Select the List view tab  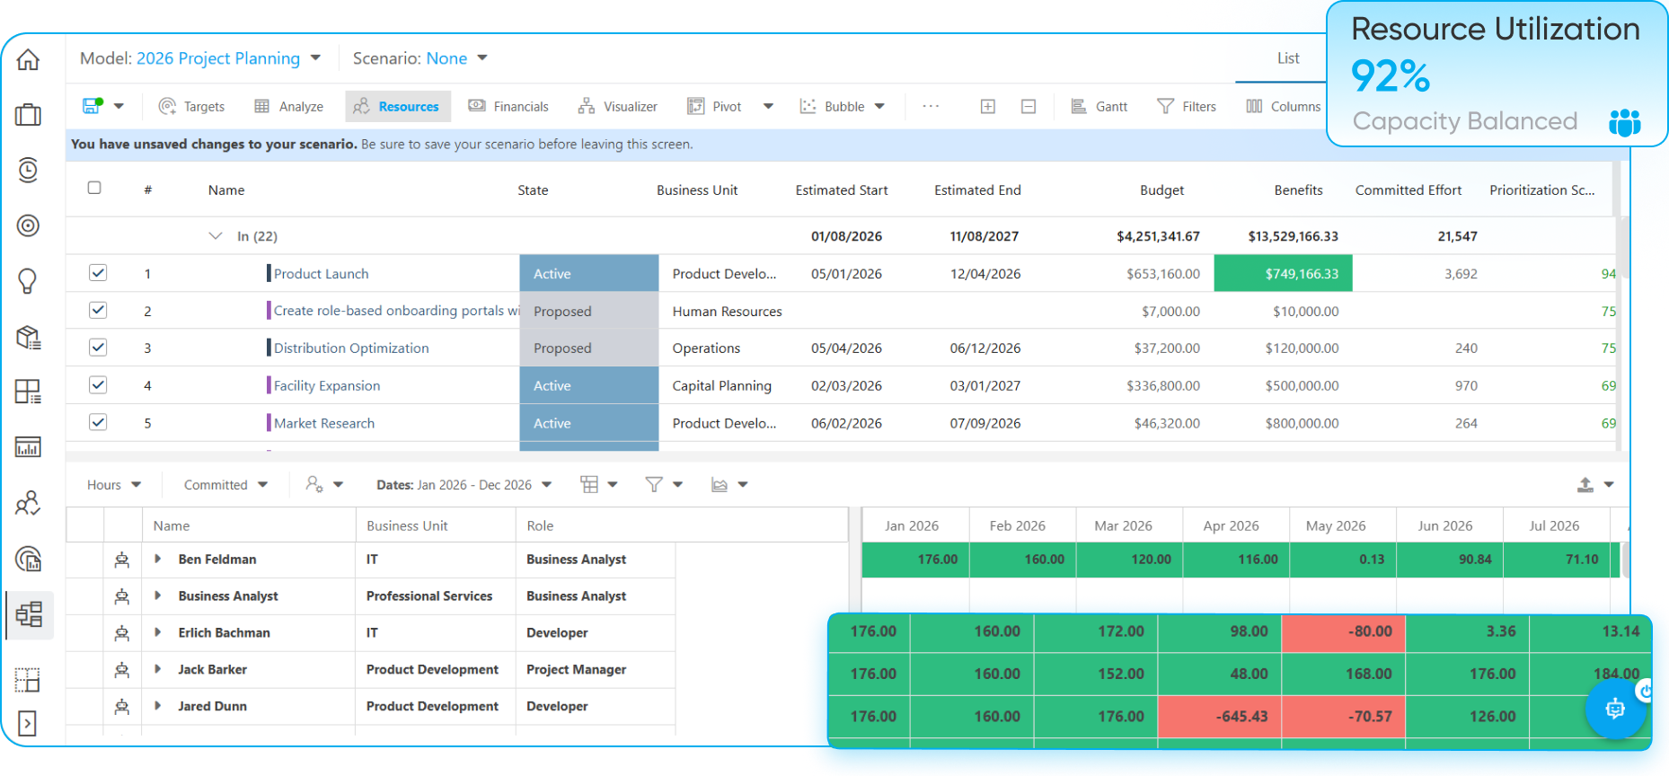(x=1288, y=58)
